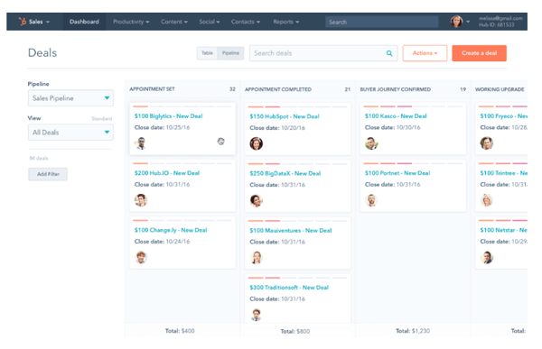This screenshot has width=542, height=349.
Task: Open the Social menu
Action: tap(210, 22)
